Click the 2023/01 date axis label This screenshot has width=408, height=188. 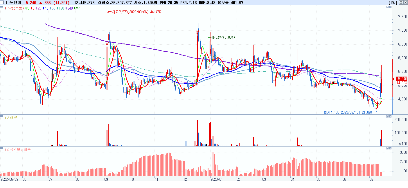pyautogui.click(x=216, y=179)
